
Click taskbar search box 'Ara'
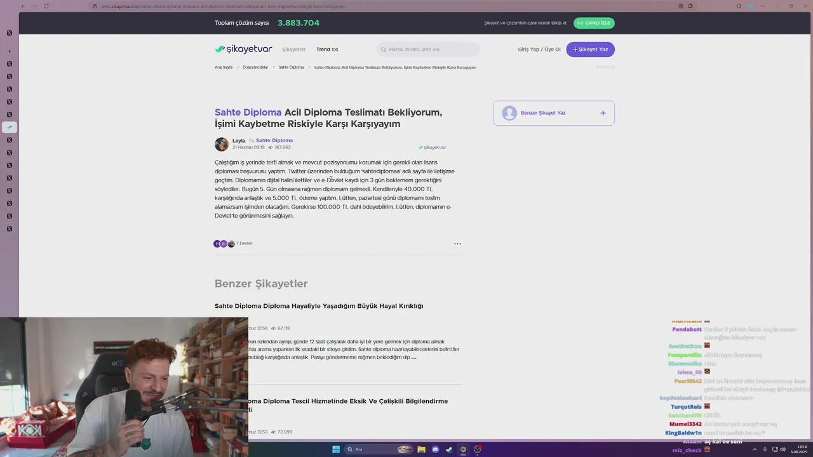click(x=379, y=449)
